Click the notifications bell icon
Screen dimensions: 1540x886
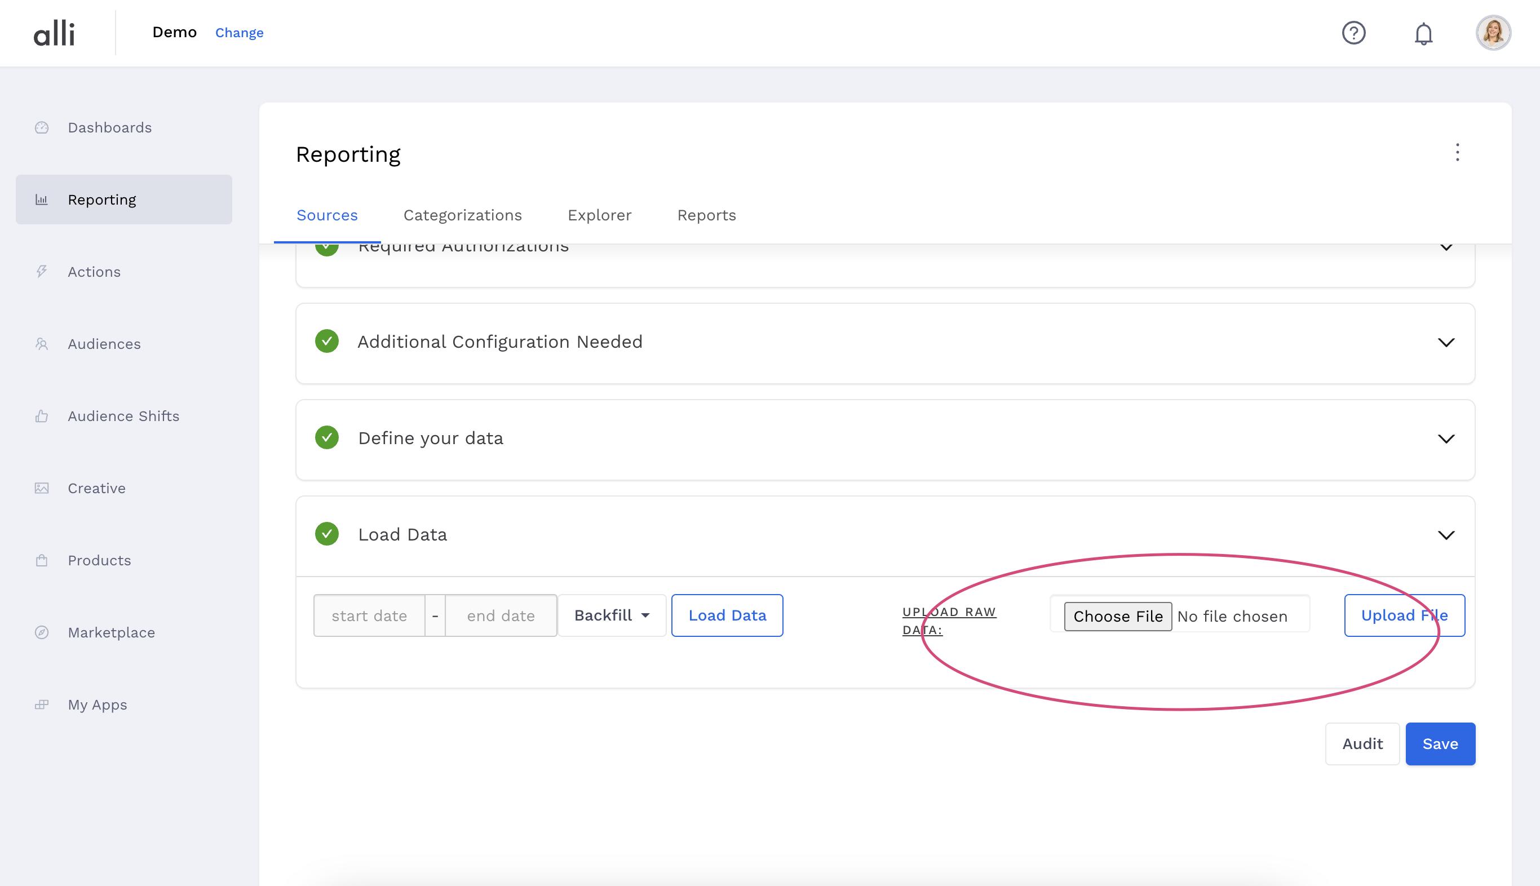point(1423,33)
